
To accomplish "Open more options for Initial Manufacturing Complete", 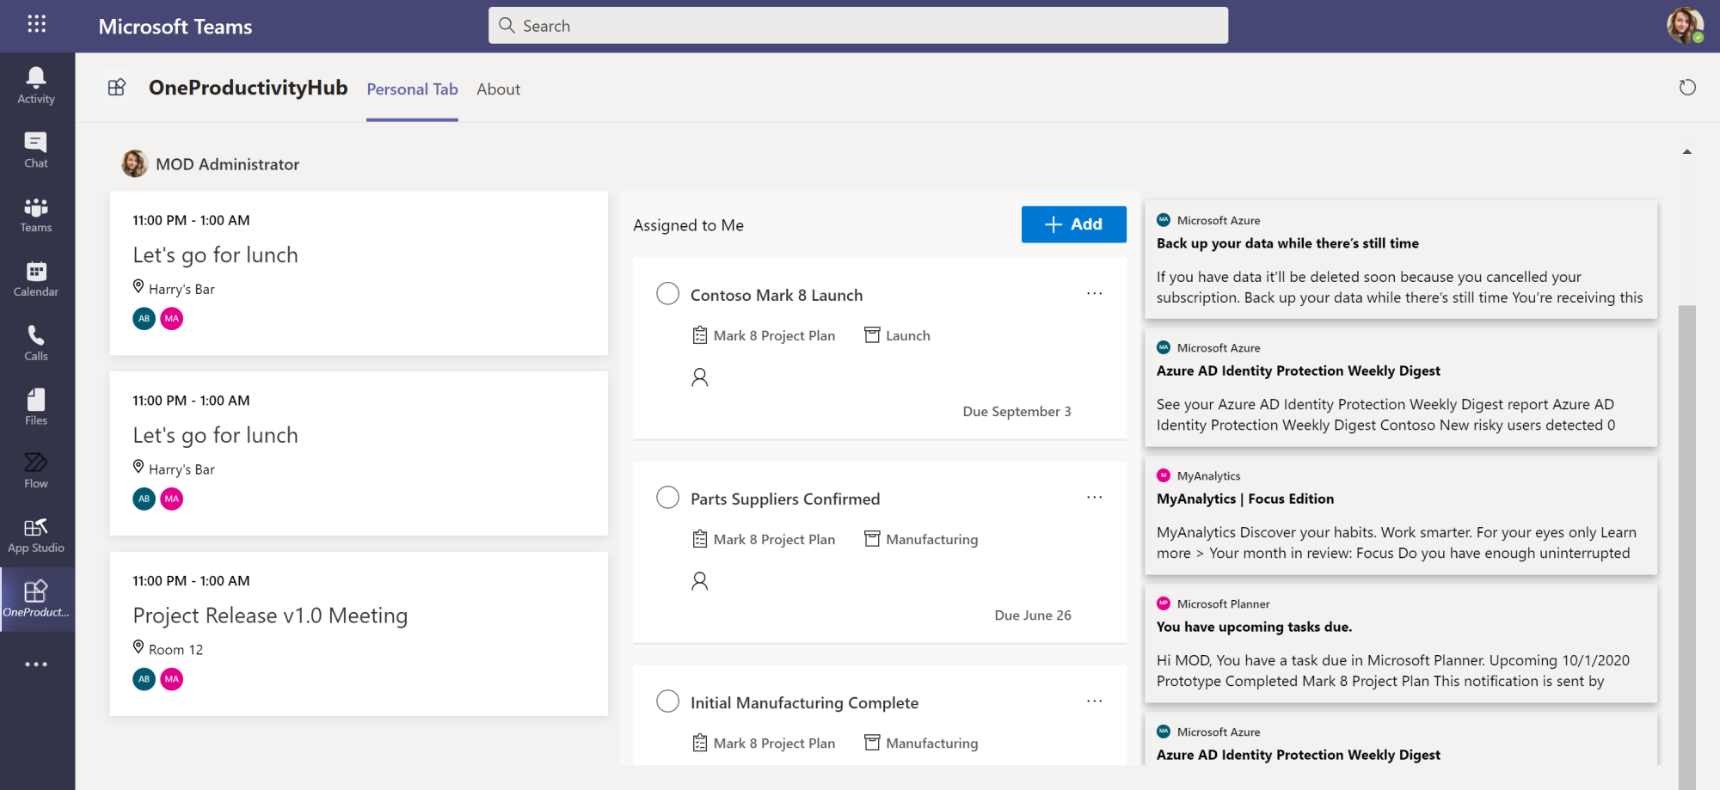I will point(1094,701).
